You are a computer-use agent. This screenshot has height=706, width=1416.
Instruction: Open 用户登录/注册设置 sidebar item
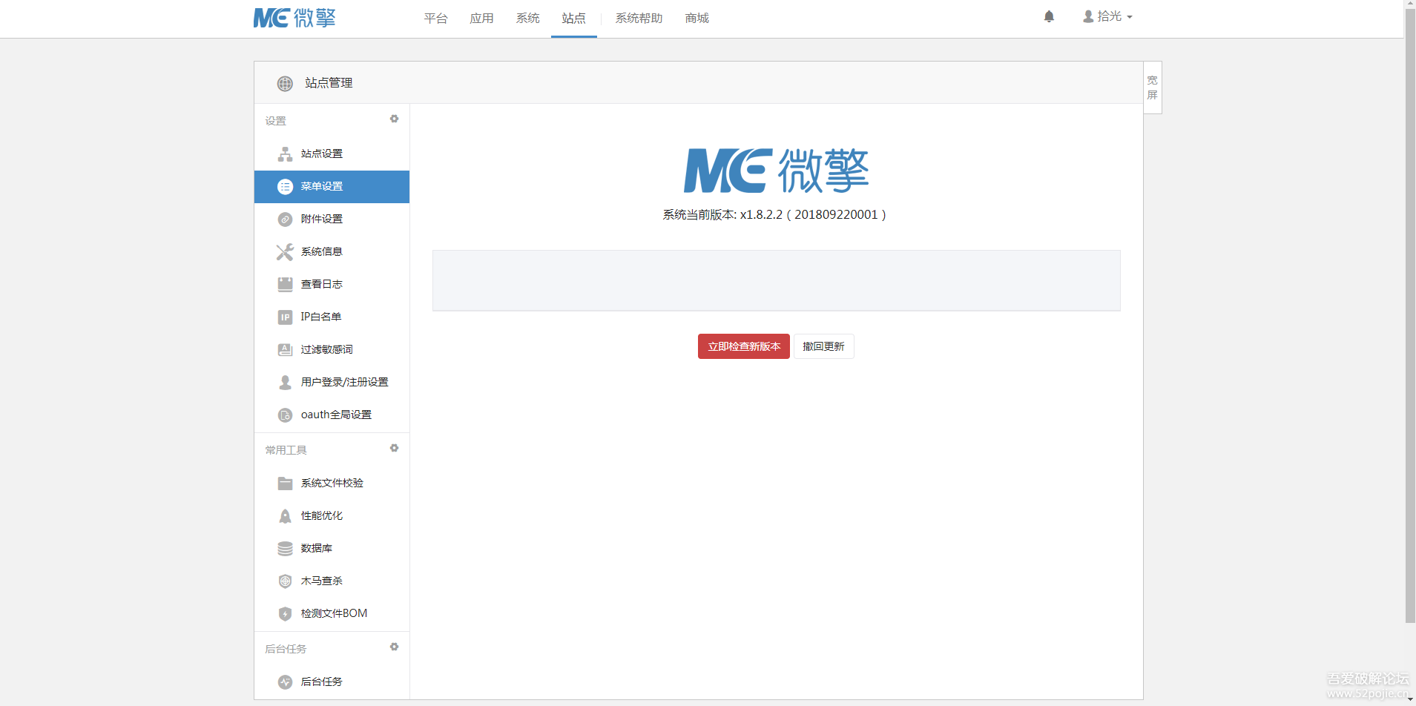click(x=332, y=383)
